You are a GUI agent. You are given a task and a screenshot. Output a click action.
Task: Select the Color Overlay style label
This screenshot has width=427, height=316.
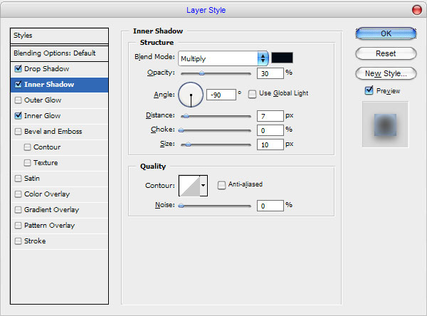coord(47,194)
